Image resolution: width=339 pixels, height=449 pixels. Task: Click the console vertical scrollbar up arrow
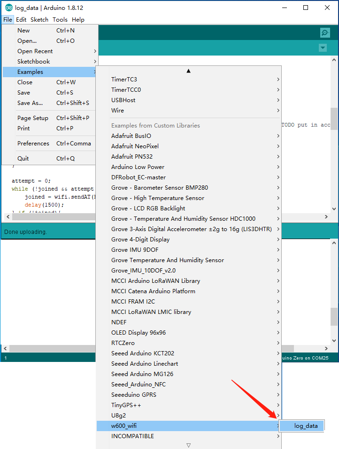(x=334, y=243)
